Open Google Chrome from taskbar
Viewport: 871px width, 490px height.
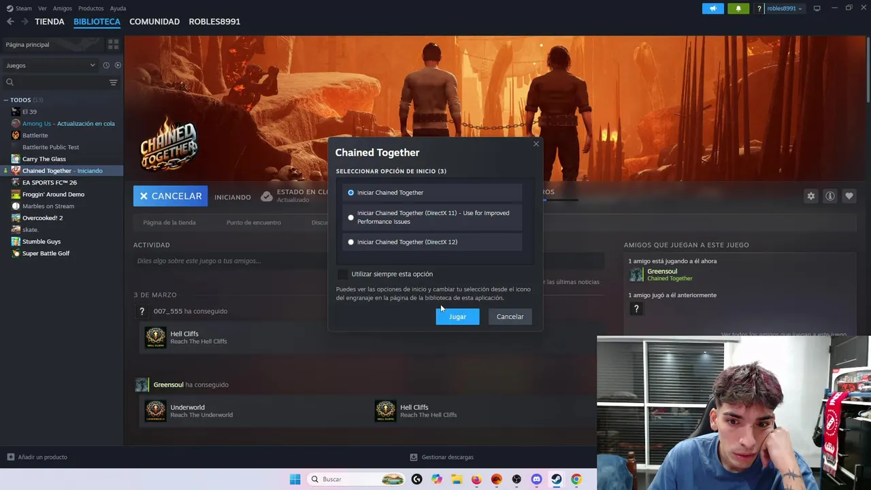coord(576,479)
